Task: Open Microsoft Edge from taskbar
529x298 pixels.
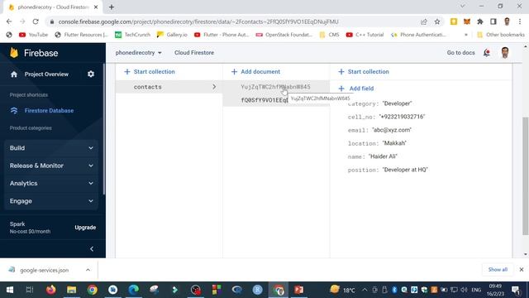Action: [x=134, y=290]
